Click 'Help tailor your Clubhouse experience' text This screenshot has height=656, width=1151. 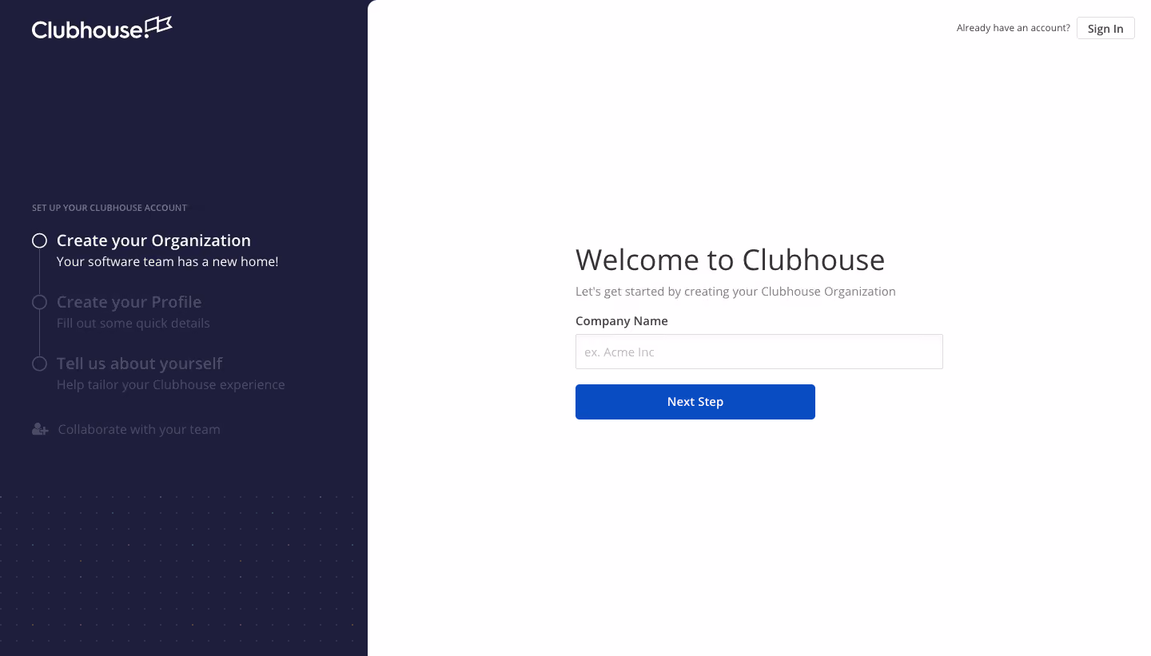click(171, 384)
